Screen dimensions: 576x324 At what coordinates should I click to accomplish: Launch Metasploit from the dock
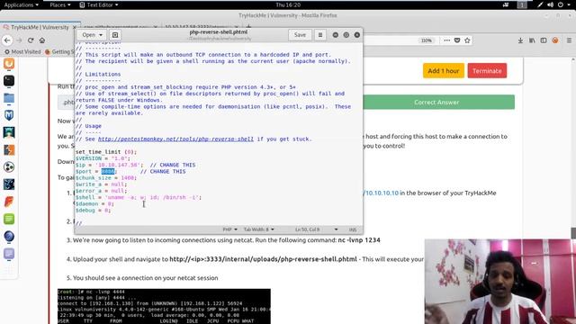click(9, 115)
